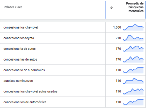Click 110 value for concesionario de automóviles
This screenshot has width=146, height=108.
point(118,70)
